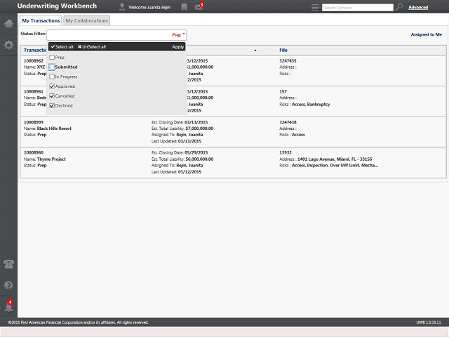The width and height of the screenshot is (449, 337).
Task: View notifications via the bell icon
Action: (x=8, y=308)
